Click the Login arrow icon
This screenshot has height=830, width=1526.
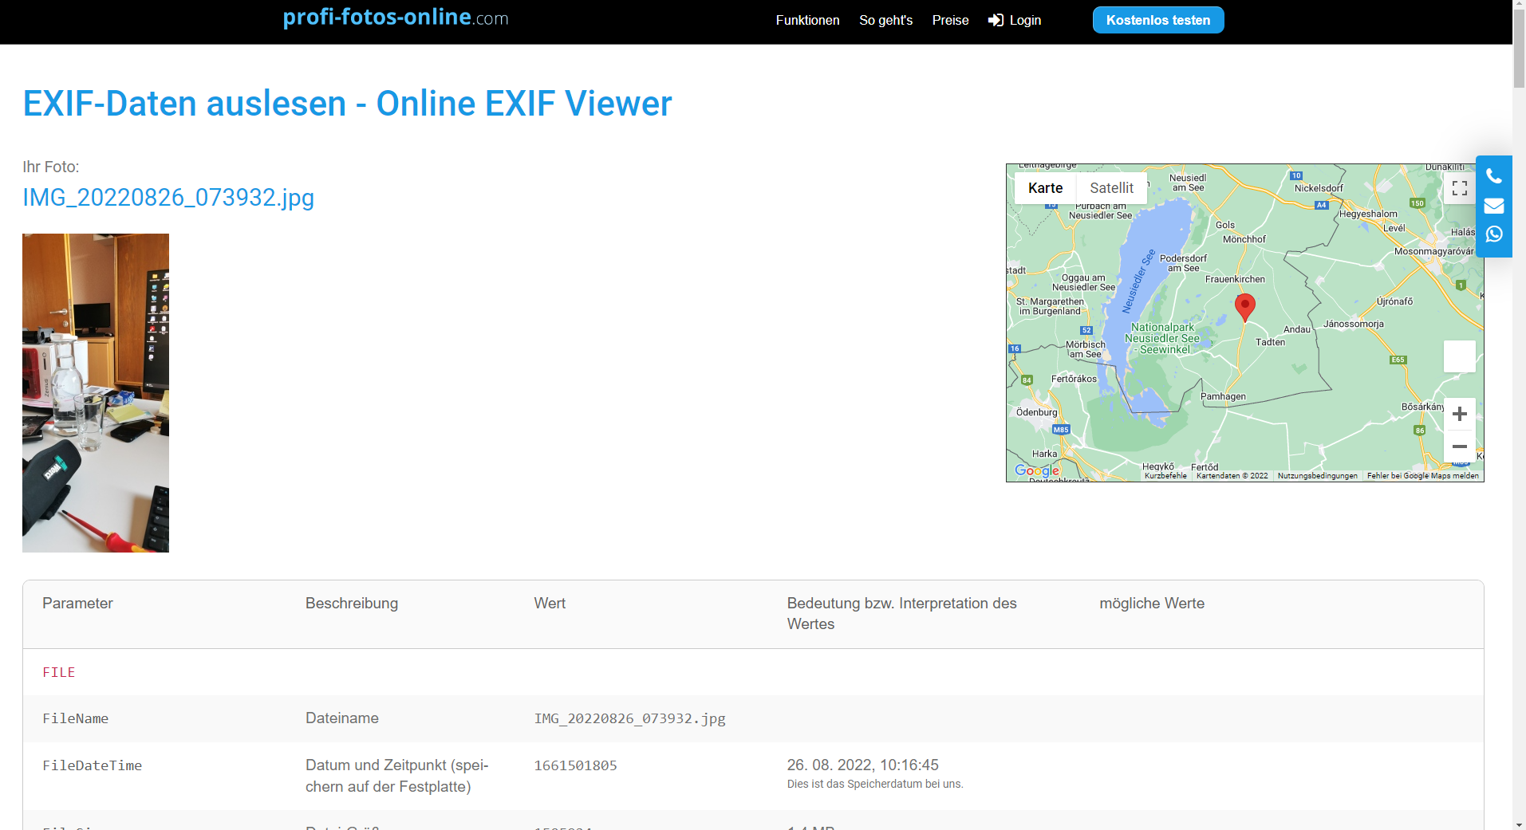996,20
